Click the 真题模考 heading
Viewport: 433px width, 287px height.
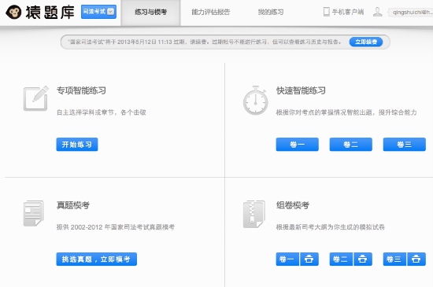(x=73, y=205)
